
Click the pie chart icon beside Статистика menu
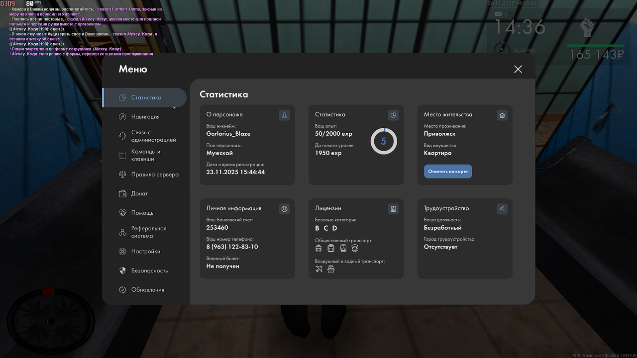(x=122, y=98)
